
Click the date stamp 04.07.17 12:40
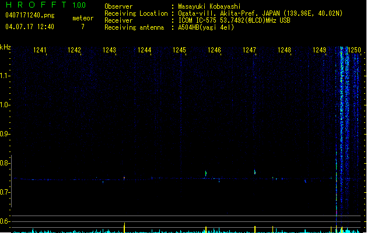(x=30, y=27)
